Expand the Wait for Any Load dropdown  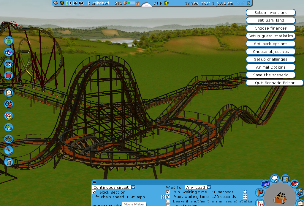coord(209,187)
